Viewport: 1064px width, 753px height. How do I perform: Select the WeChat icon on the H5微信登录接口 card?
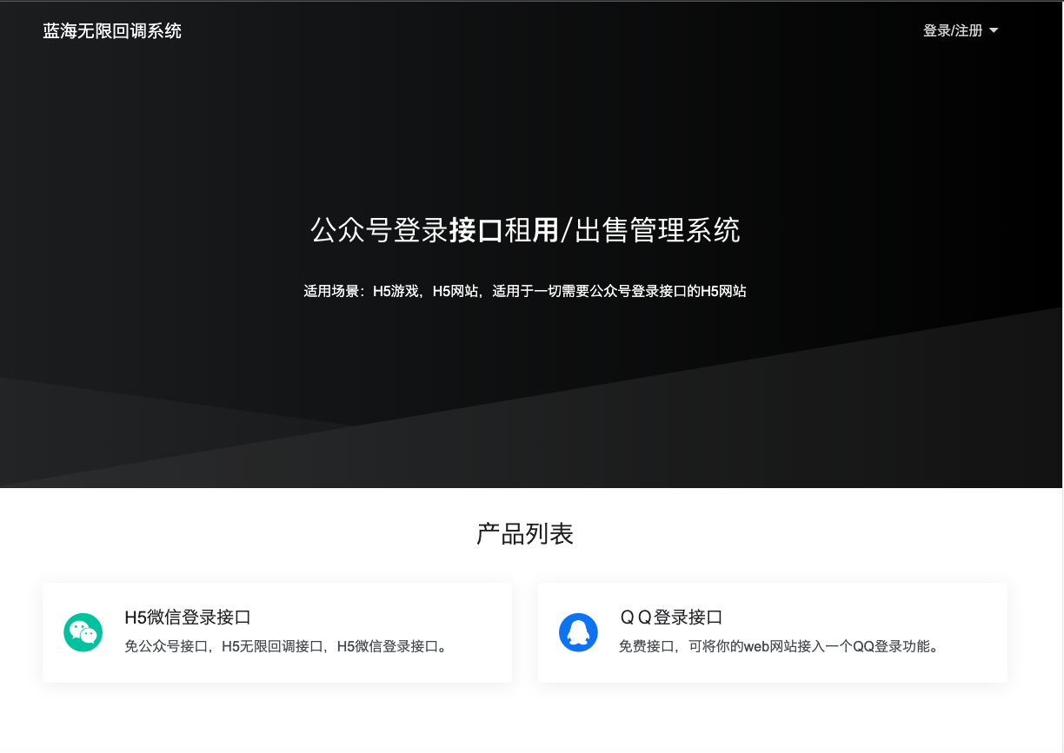point(83,631)
